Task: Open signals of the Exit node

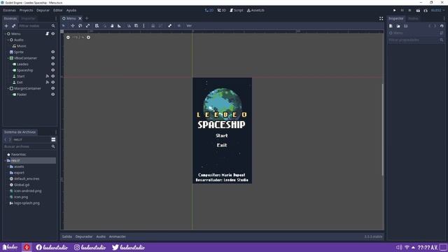Action: [47, 83]
